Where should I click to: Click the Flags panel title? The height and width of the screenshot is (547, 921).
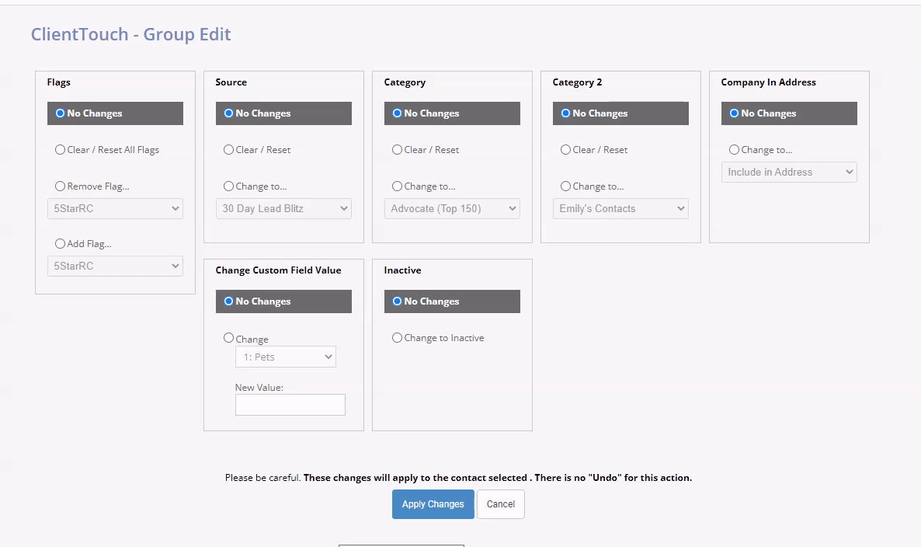(59, 82)
